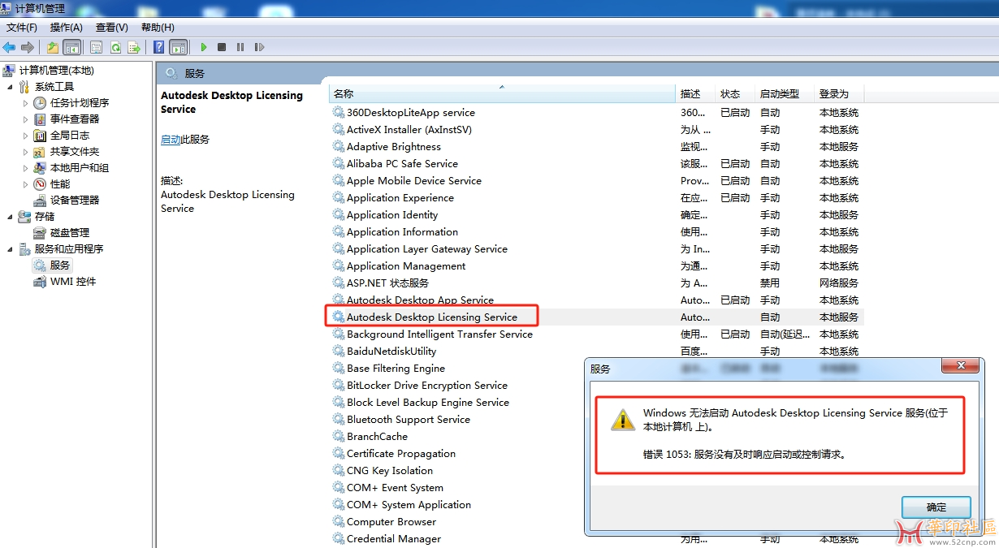Image resolution: width=999 pixels, height=548 pixels.
Task: Click gear icon of Adaptive Brightness service
Action: click(x=339, y=147)
